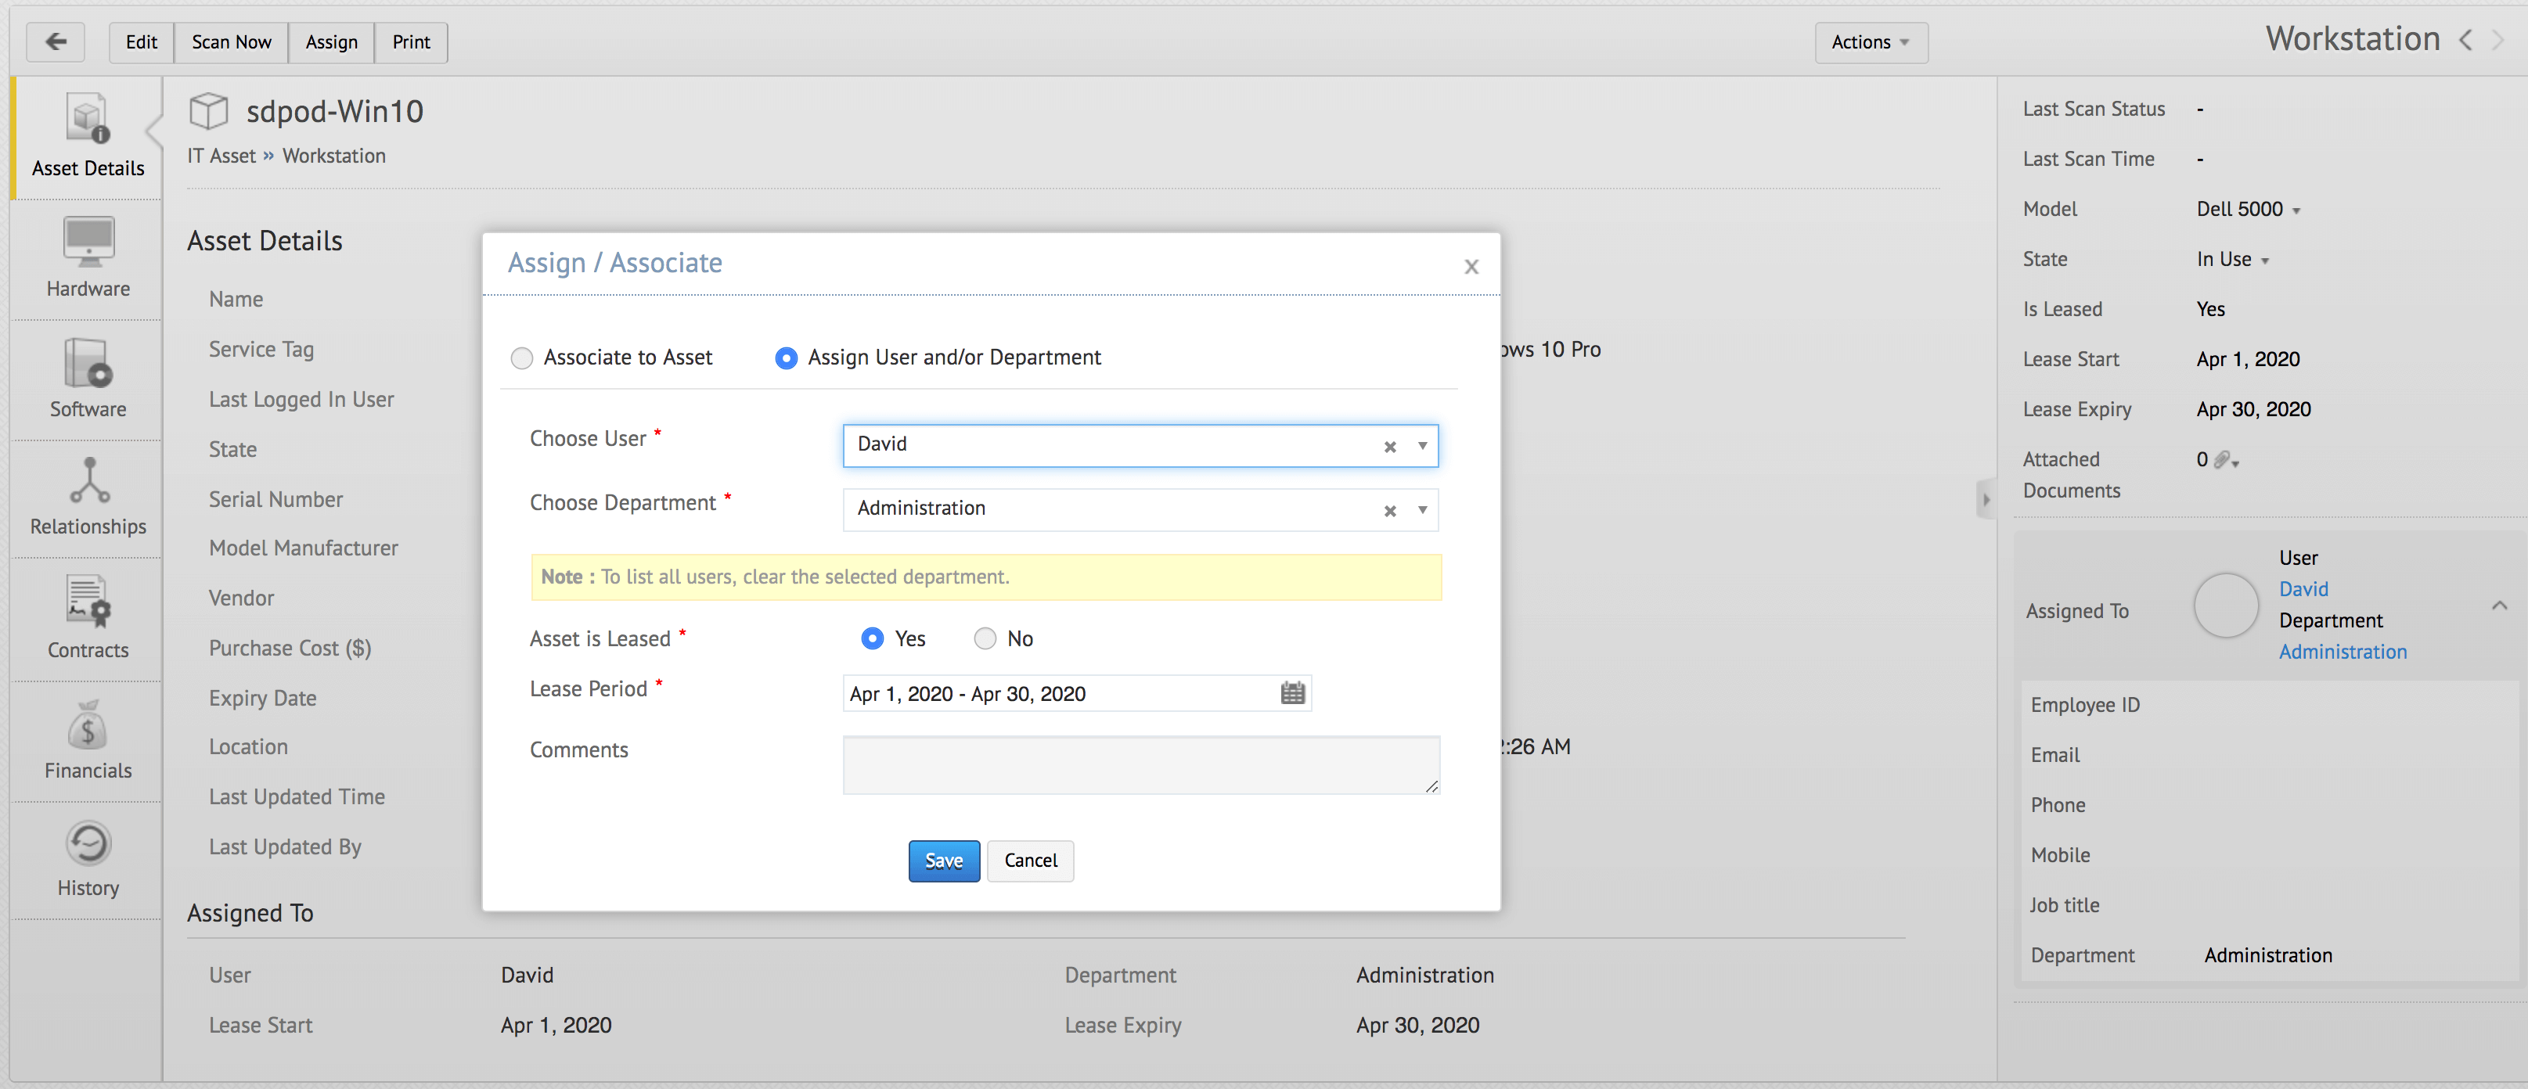Open the Relationships sidebar section

coord(88,498)
